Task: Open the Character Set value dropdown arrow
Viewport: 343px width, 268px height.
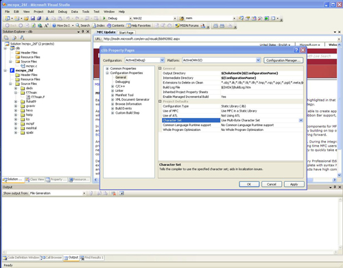Action: pyautogui.click(x=300, y=120)
